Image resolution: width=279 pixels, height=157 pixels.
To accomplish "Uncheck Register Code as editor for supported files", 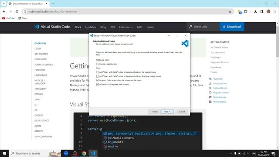I will click(x=98, y=80).
